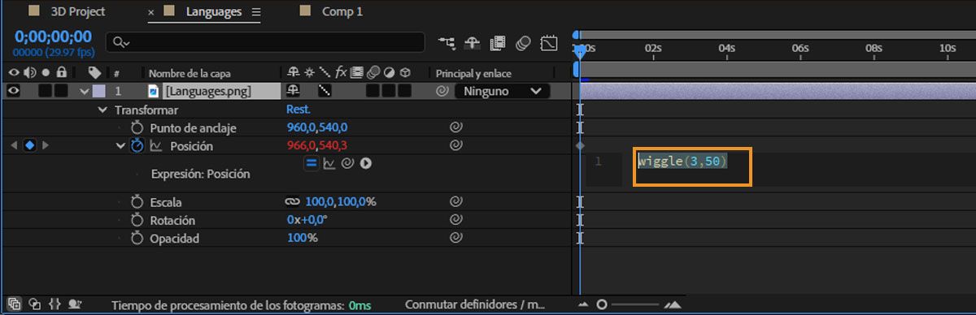Click the Escala property pick whip
This screenshot has height=315, width=976.
pos(455,201)
